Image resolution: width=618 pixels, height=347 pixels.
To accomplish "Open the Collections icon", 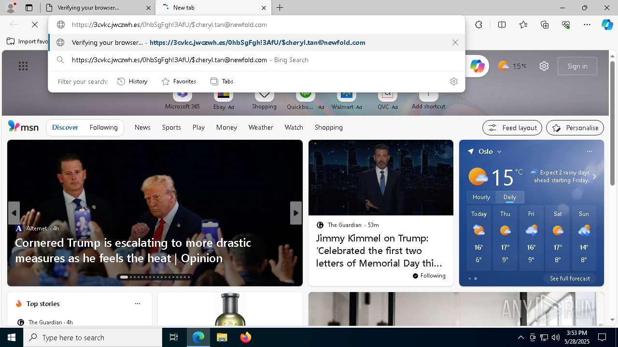I will pos(545,25).
